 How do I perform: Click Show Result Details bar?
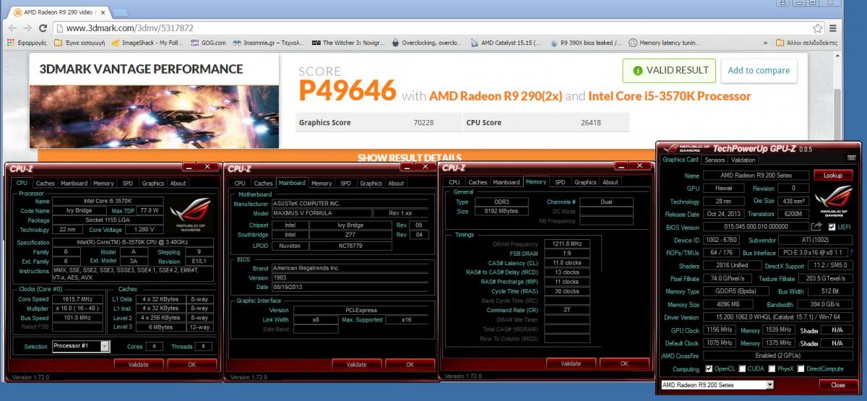(x=409, y=157)
